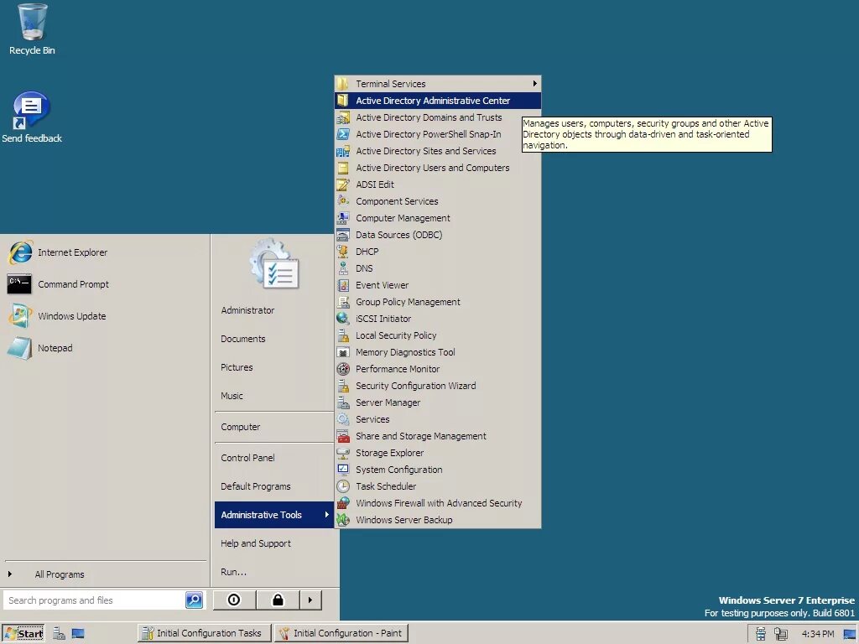The width and height of the screenshot is (859, 644).
Task: Open Memory Diagnostics Tool
Action: click(438, 353)
